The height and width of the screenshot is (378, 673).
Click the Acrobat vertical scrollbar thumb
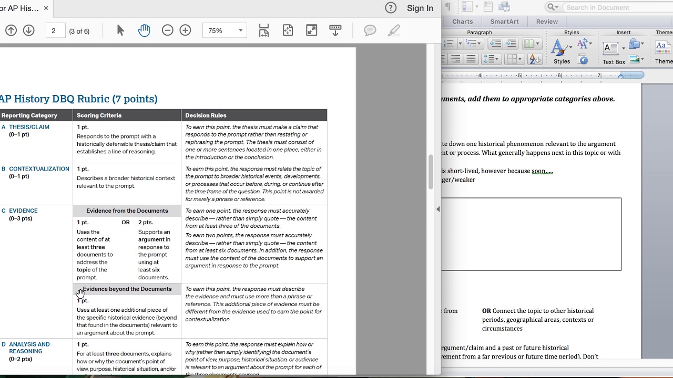[x=431, y=171]
